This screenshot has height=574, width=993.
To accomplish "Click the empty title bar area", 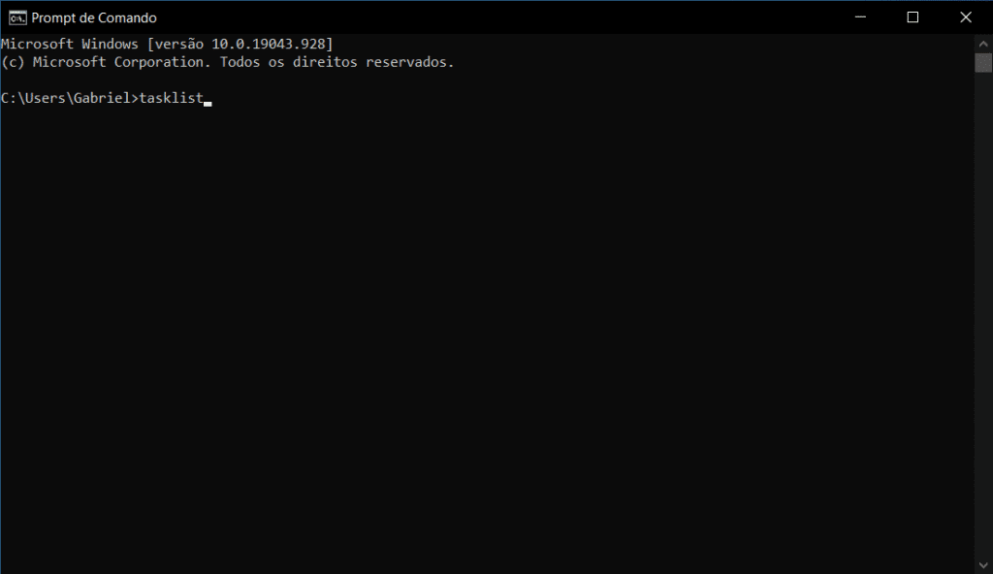I will pos(494,17).
